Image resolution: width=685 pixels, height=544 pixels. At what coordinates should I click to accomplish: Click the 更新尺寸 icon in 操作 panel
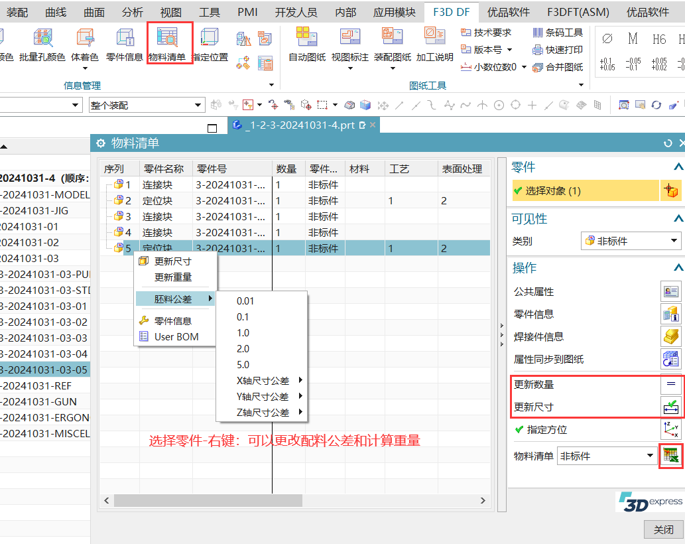[x=670, y=407]
